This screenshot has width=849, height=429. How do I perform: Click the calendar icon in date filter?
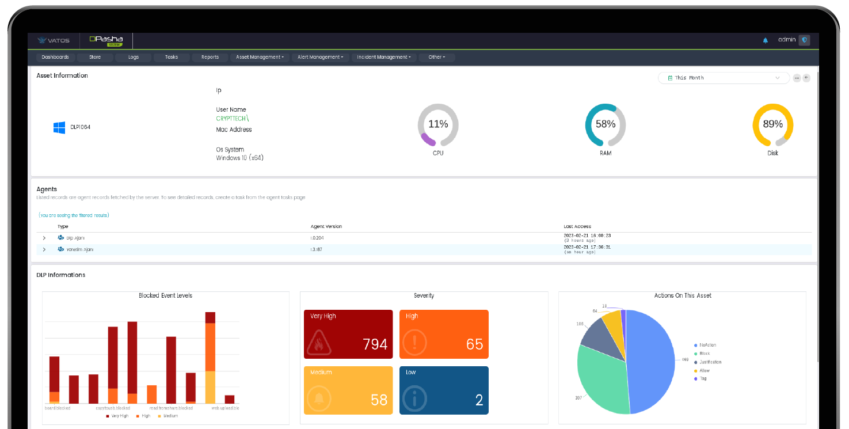tap(670, 78)
